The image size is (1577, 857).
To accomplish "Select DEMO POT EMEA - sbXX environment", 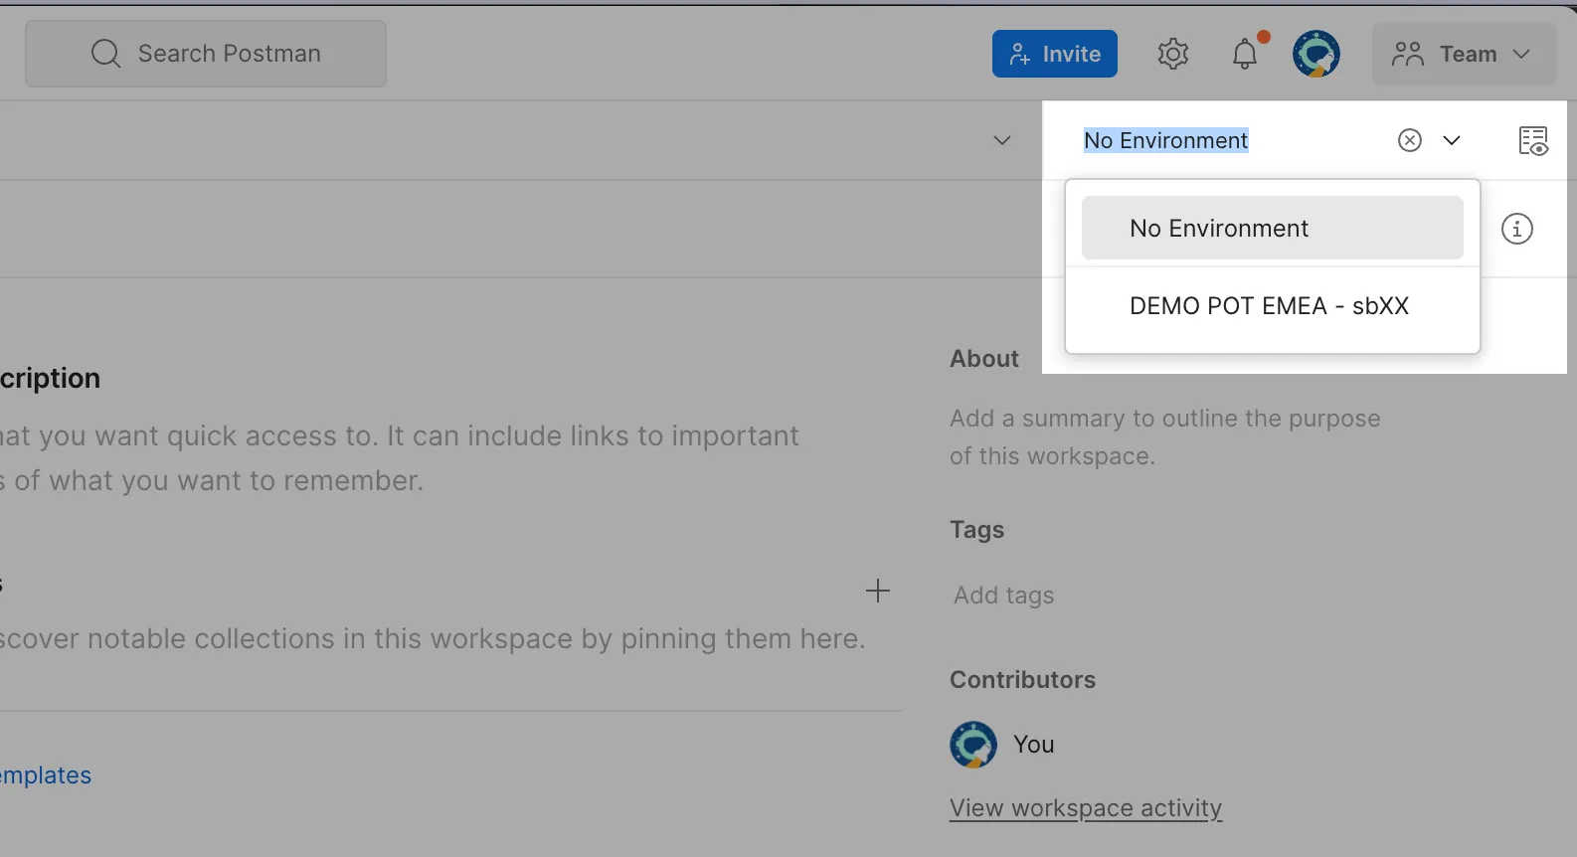I will [1273, 305].
